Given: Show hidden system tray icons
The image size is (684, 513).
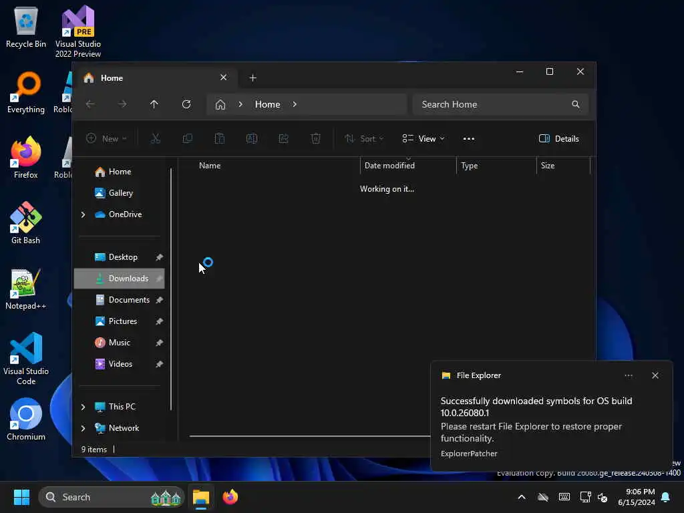Looking at the screenshot, I should 522,497.
